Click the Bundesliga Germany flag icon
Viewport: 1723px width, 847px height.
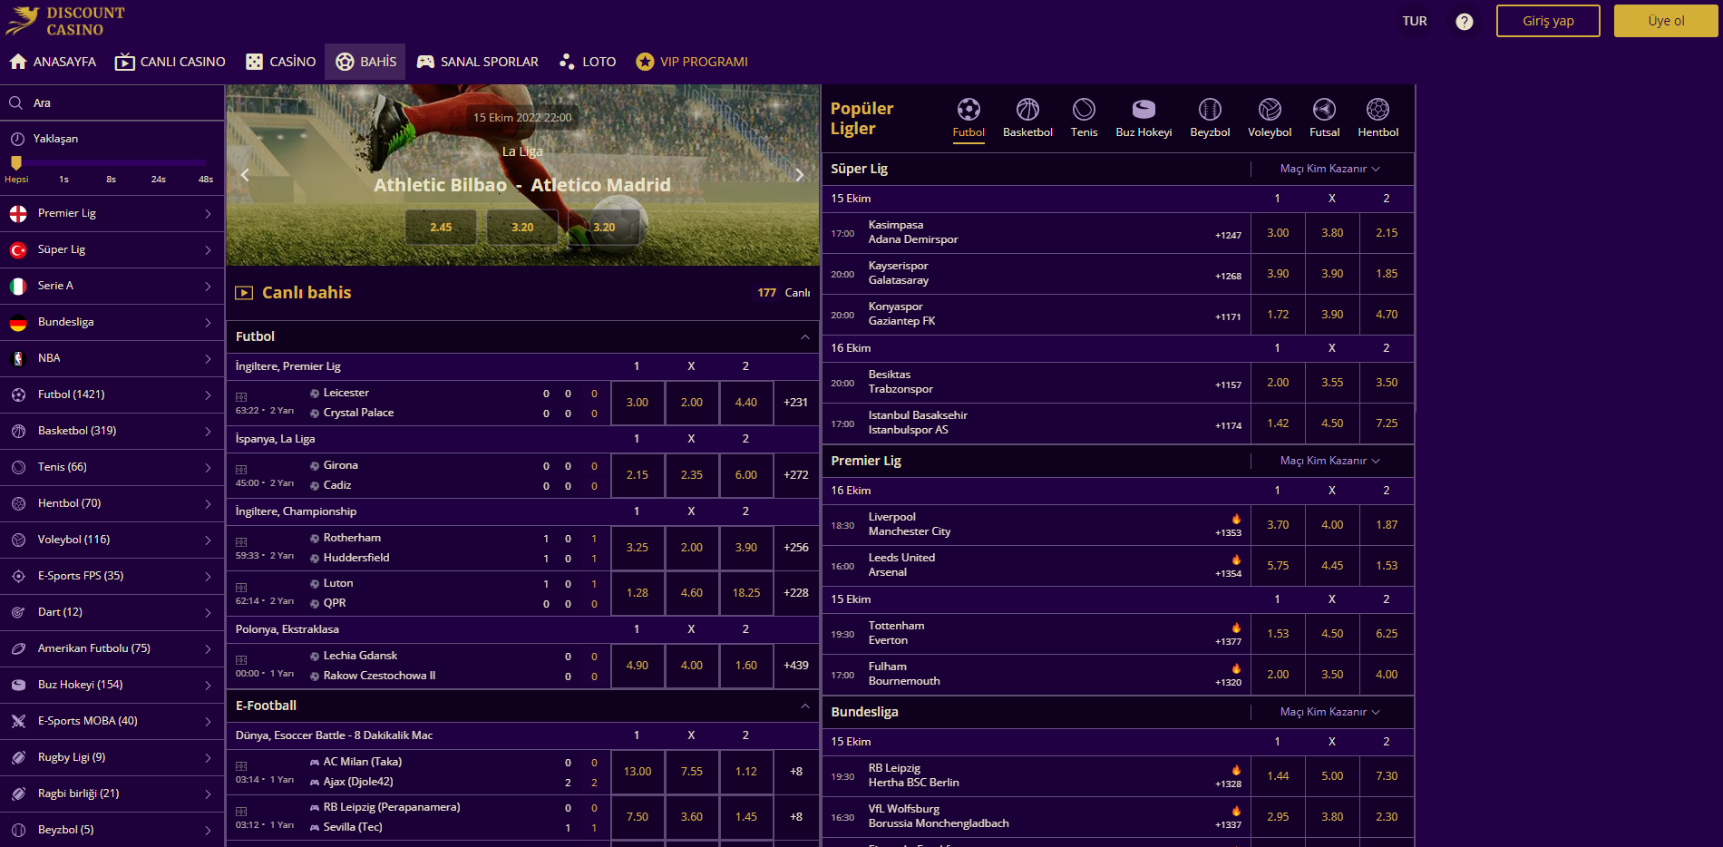click(x=18, y=322)
